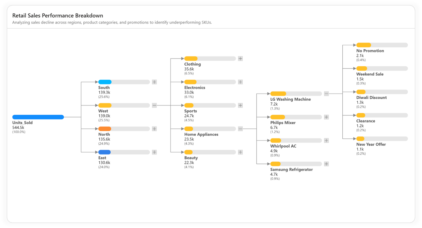Expand the South region node
Viewport: 422px width, 228px height.
pyautogui.click(x=154, y=82)
